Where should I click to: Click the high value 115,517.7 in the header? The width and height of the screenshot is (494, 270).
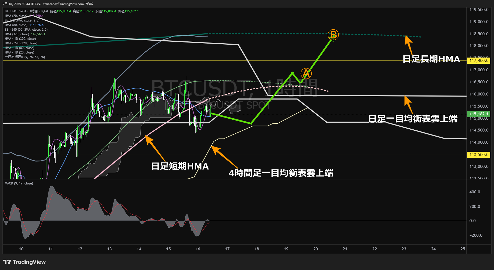click(x=86, y=11)
